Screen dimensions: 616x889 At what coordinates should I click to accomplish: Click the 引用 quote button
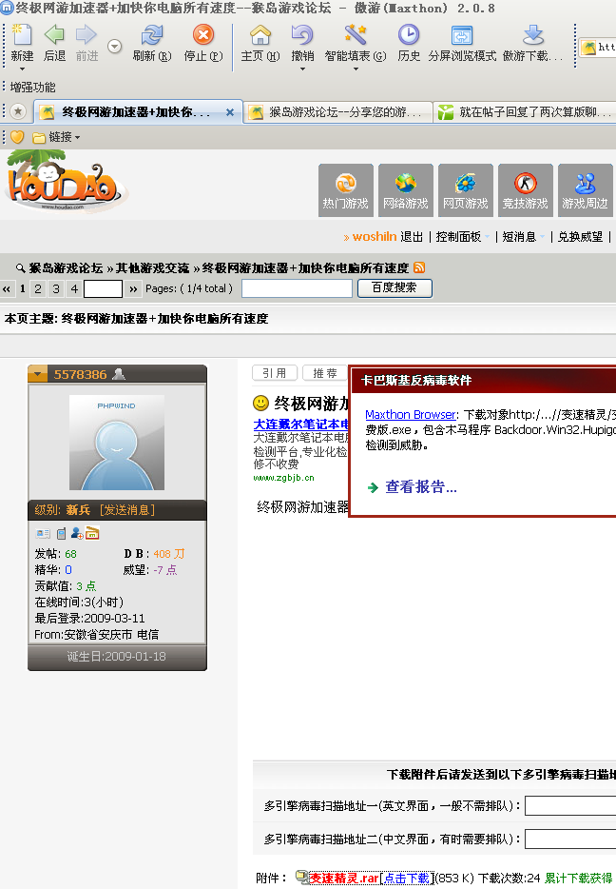275,372
